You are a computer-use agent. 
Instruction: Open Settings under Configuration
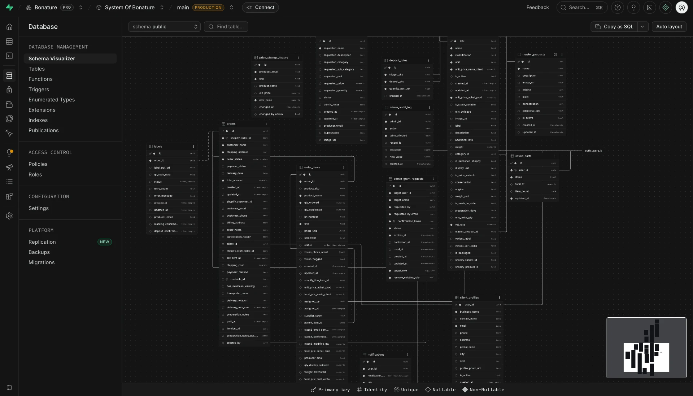point(38,208)
